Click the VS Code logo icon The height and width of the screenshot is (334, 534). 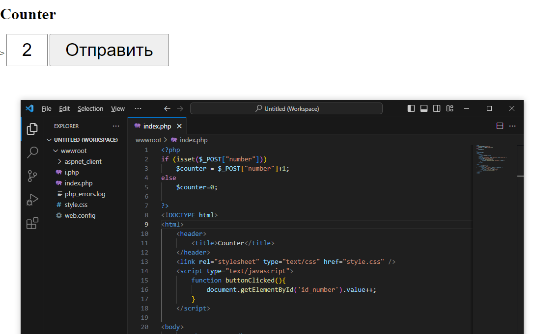tap(29, 108)
